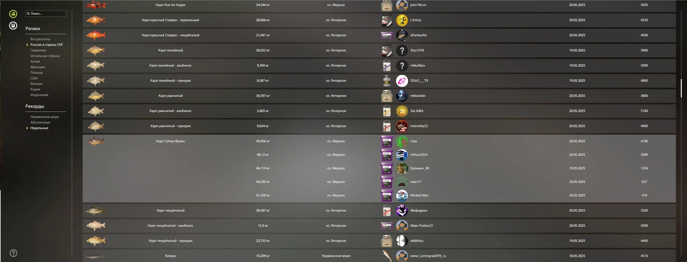Screen dimensions: 687x262
Task: Click Мефидрон's purple avatar
Action: pyautogui.click(x=402, y=211)
